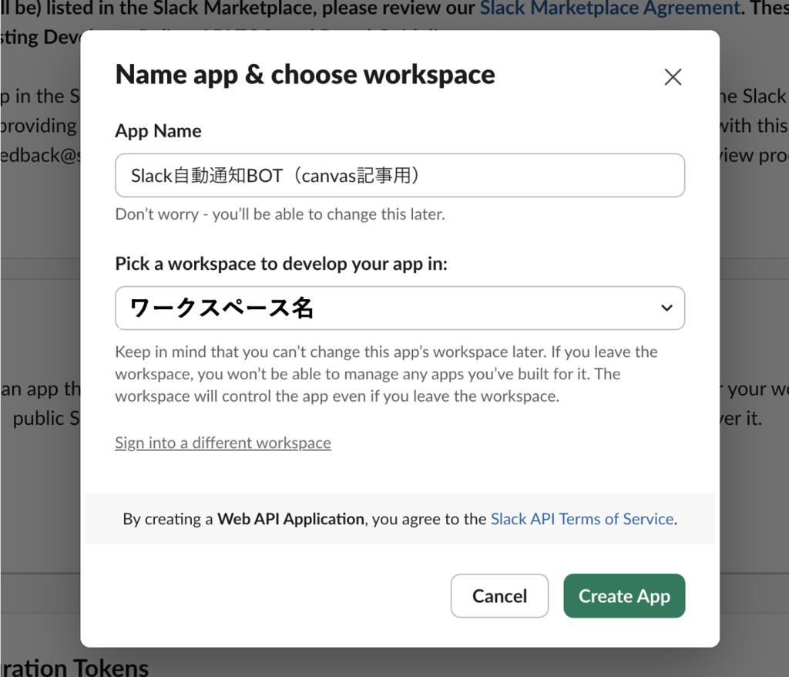Click the Create App button
Image resolution: width=789 pixels, height=677 pixels.
tap(624, 596)
